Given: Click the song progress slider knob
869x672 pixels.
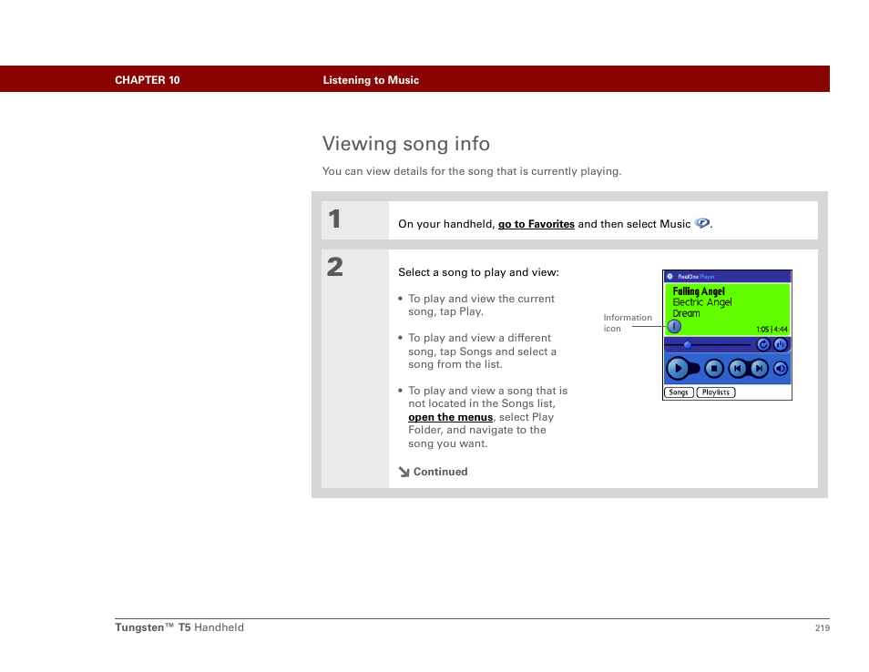Looking at the screenshot, I should (x=687, y=345).
